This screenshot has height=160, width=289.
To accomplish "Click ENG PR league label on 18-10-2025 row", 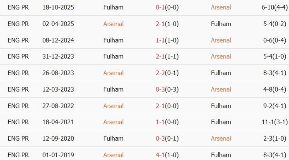I will [x=18, y=7].
